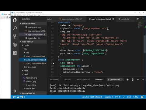Open the Extensions view icon
The height and width of the screenshot is (110, 146).
pyautogui.click(x=15, y=53)
